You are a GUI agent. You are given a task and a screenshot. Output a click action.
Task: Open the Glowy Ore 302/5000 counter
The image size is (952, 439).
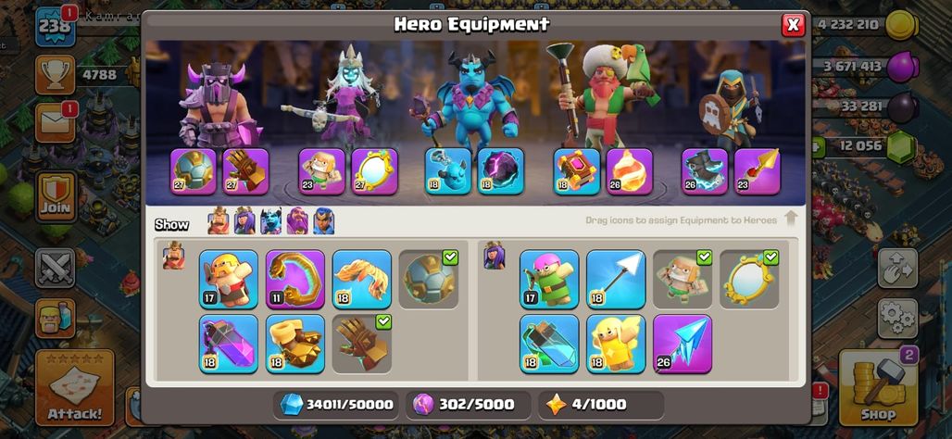(468, 405)
